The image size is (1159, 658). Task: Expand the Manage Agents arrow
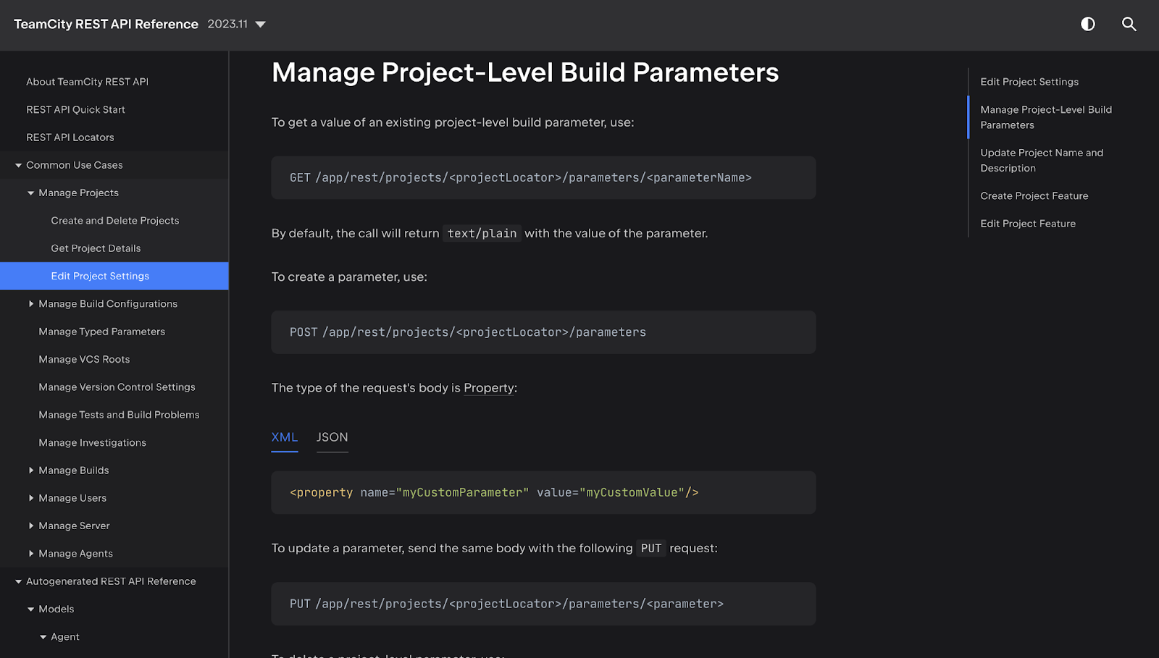31,554
